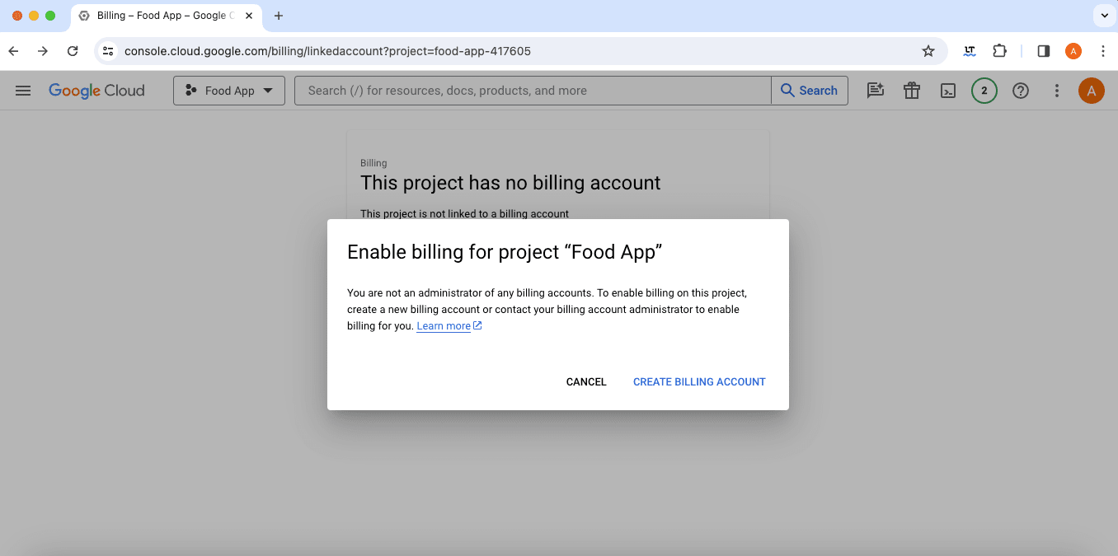Bookmark the page with the star icon

tap(928, 50)
